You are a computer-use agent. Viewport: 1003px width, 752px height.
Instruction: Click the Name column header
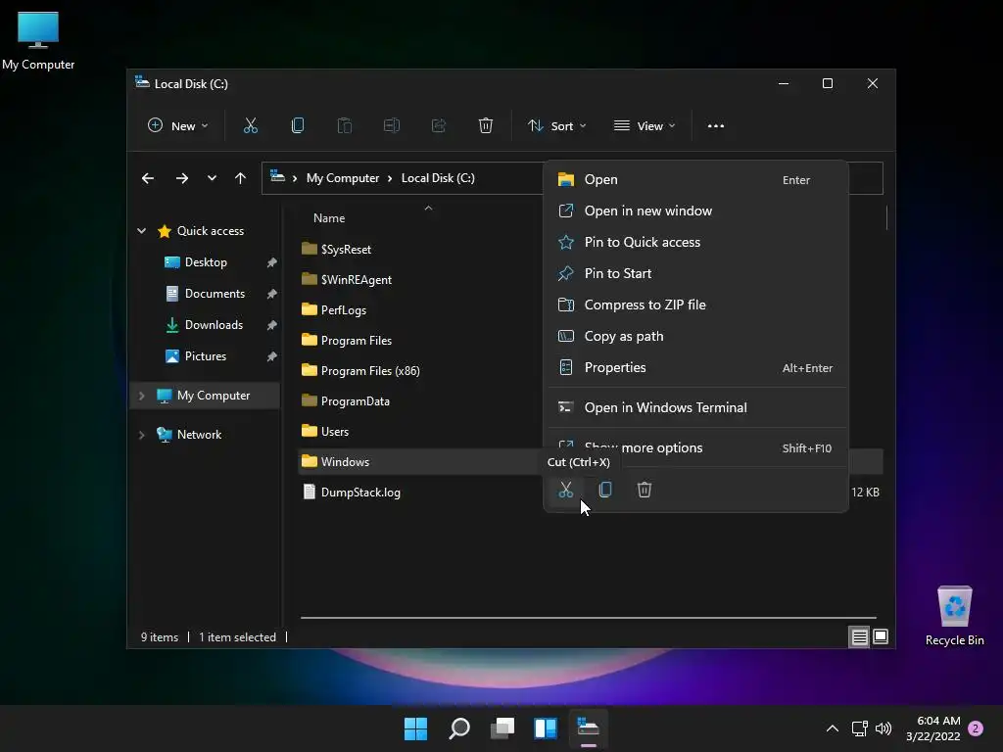click(329, 218)
